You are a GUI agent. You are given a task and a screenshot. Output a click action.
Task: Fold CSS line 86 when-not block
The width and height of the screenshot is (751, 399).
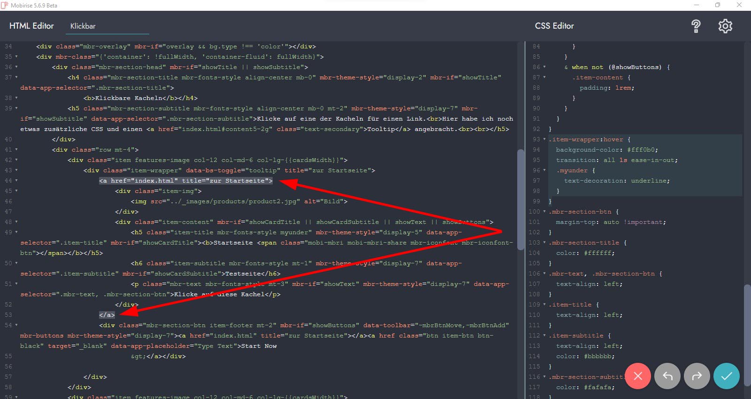coord(544,67)
